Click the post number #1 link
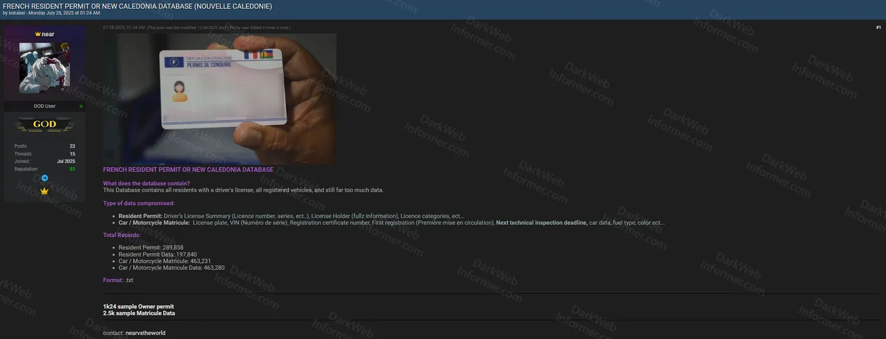The height and width of the screenshot is (339, 886). click(878, 28)
